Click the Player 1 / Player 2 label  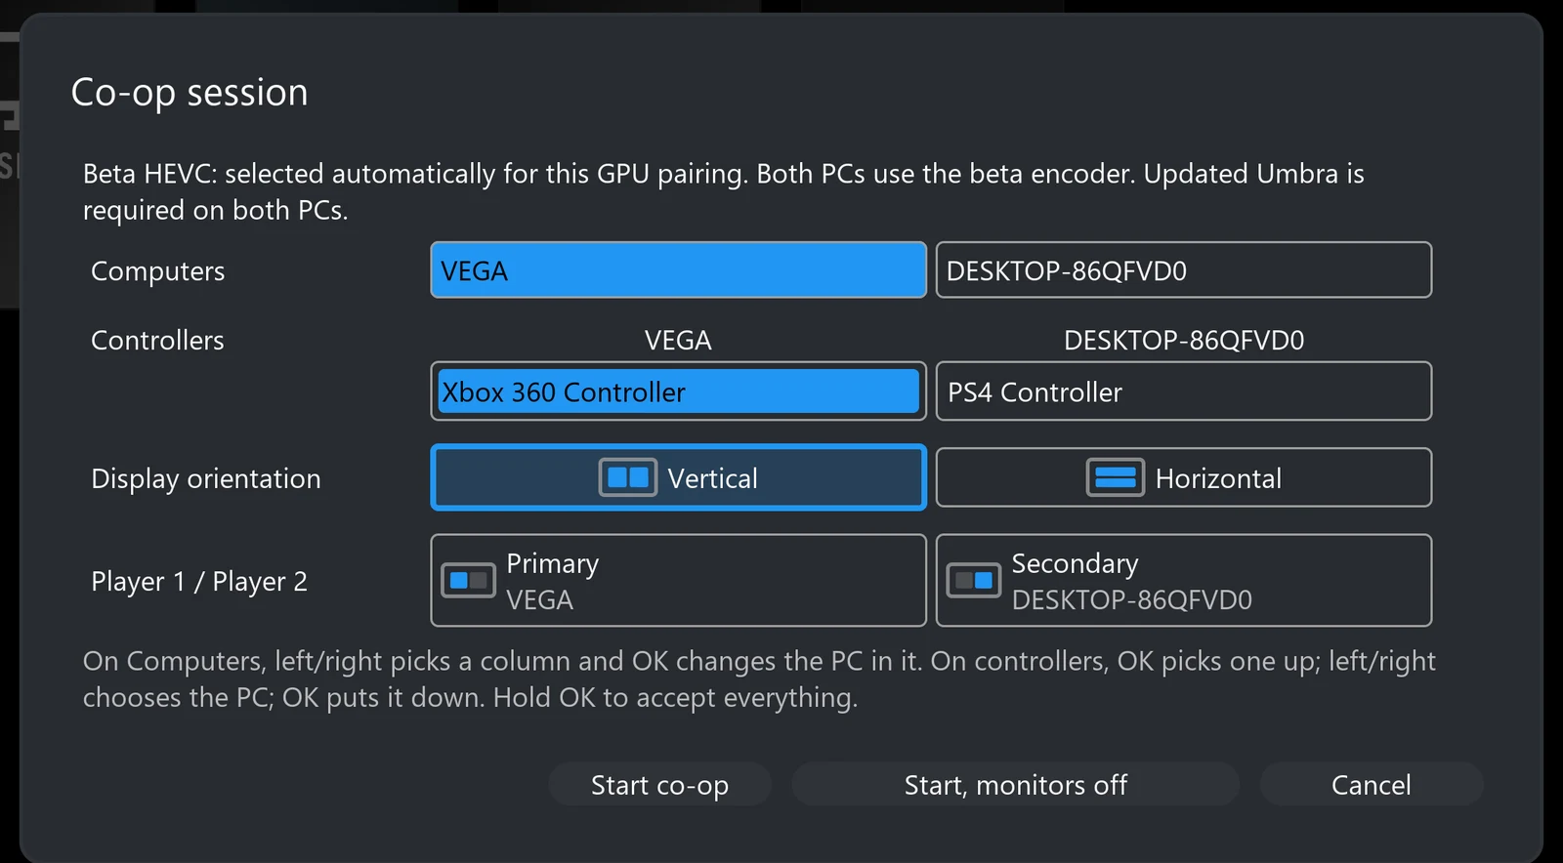199,581
